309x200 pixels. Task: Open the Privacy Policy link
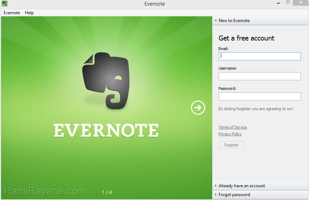[230, 134]
